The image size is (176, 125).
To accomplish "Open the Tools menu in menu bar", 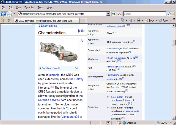I will [41, 7].
